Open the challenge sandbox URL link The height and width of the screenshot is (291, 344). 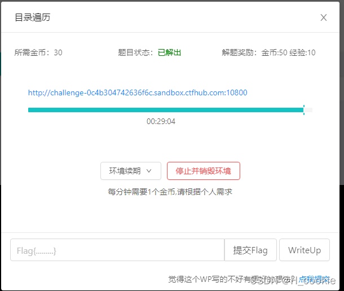point(138,92)
